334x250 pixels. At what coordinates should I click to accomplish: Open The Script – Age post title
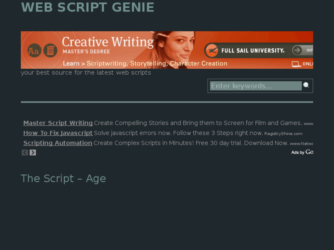(63, 178)
